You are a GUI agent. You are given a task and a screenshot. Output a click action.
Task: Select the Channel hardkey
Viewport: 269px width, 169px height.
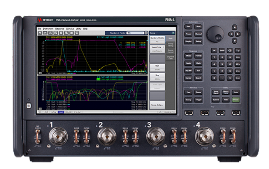pyautogui.click(x=198, y=34)
